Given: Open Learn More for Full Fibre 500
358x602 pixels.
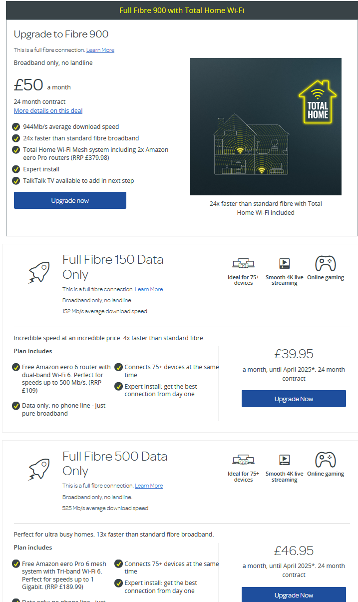Looking at the screenshot, I should pyautogui.click(x=149, y=486).
